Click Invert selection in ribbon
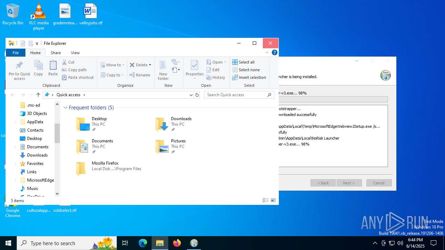Image resolution: width=445 pixels, height=250 pixels. (249, 77)
